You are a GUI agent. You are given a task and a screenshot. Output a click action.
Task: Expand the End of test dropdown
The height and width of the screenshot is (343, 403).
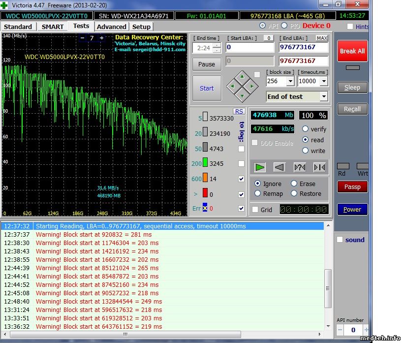tap(323, 96)
